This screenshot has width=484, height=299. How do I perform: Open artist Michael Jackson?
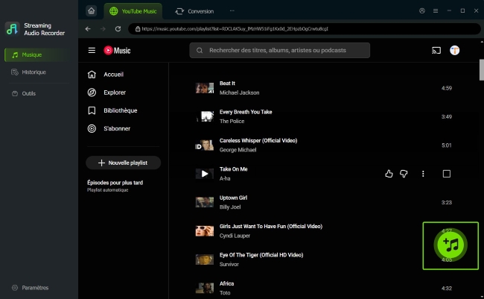(239, 92)
